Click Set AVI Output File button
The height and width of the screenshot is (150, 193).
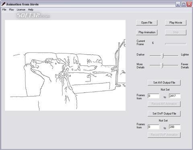[x=164, y=83]
